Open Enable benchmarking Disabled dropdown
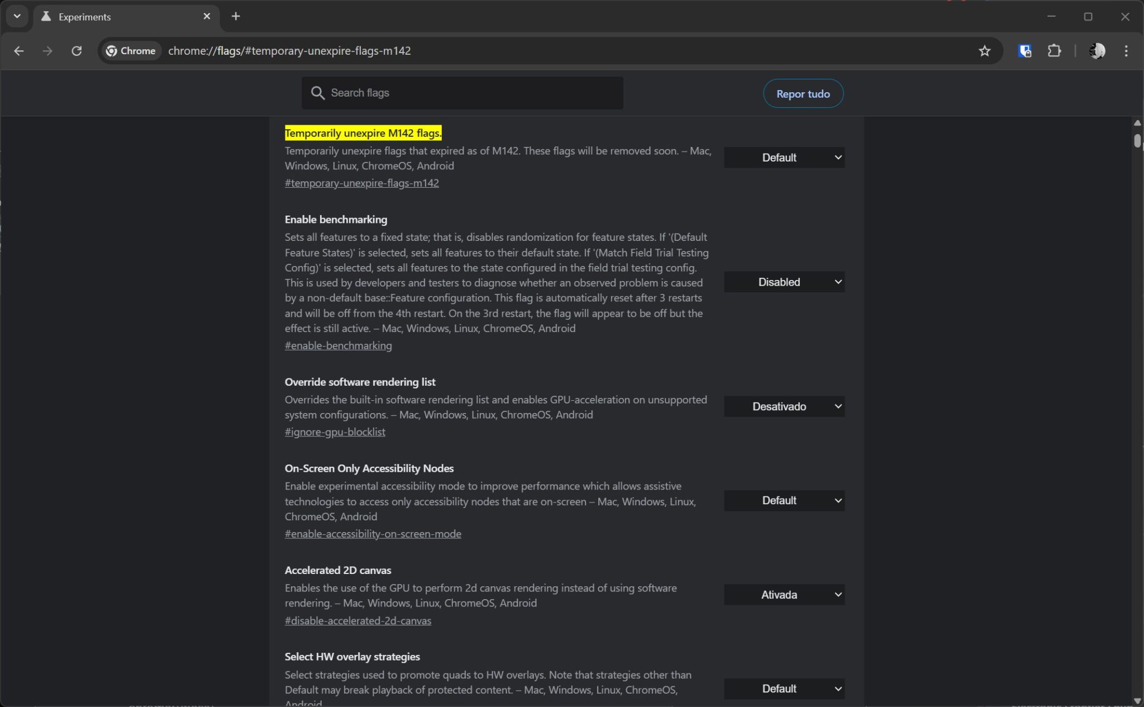Viewport: 1144px width, 707px height. click(784, 282)
